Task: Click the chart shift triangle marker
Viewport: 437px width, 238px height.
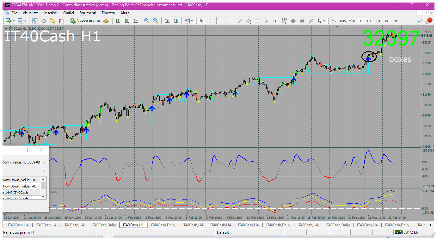Action: [x=337, y=27]
